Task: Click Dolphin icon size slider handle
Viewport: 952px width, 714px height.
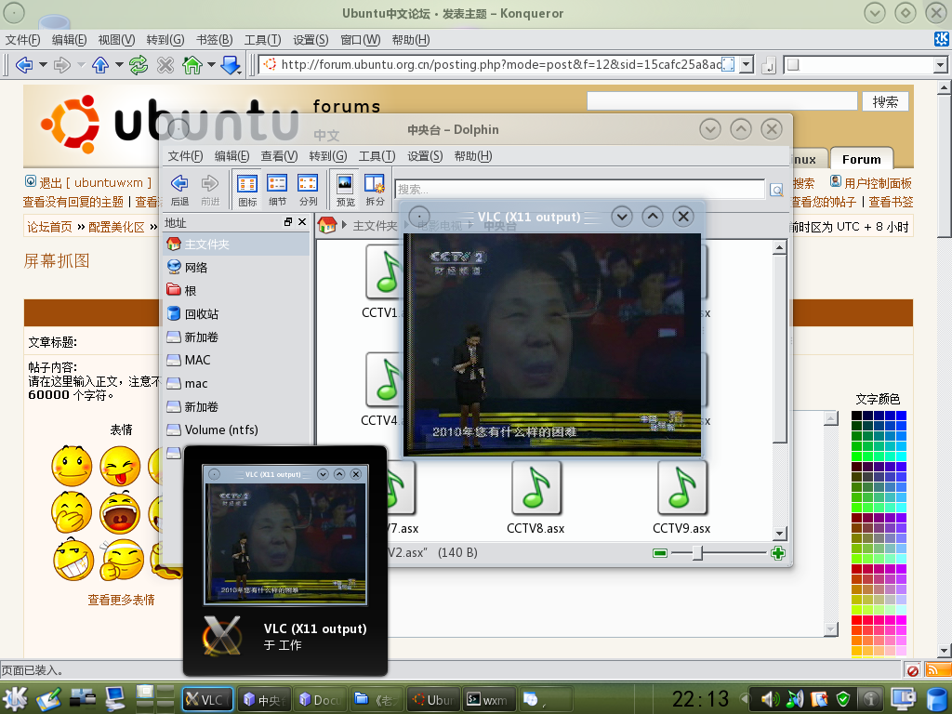Action: (x=697, y=553)
